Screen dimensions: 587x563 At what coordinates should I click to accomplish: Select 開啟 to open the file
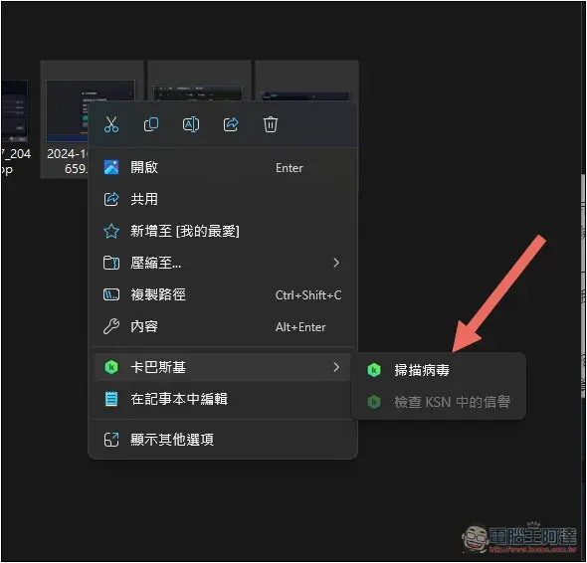[223, 167]
